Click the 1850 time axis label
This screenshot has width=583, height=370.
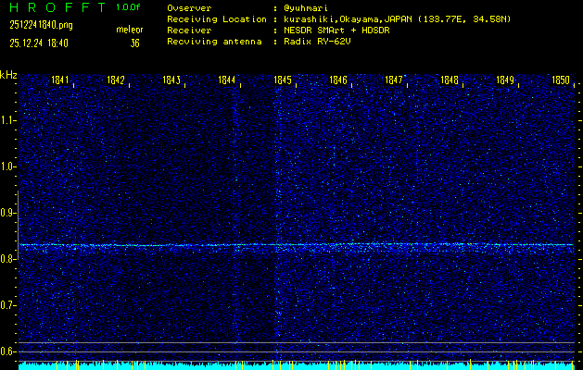pos(561,80)
